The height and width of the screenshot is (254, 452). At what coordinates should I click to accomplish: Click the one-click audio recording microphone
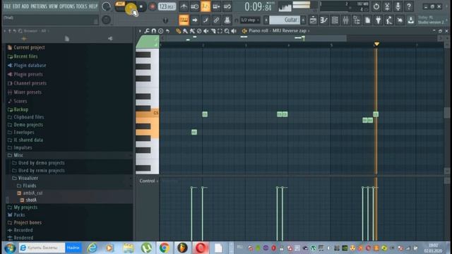click(x=398, y=6)
